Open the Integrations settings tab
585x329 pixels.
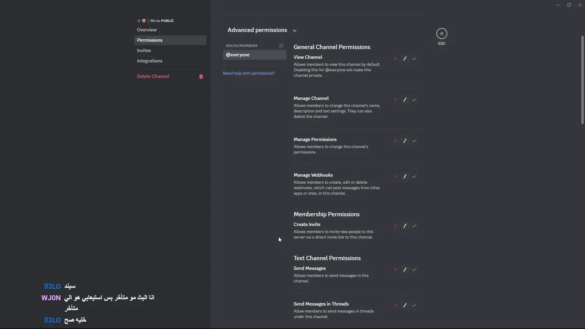pyautogui.click(x=149, y=61)
